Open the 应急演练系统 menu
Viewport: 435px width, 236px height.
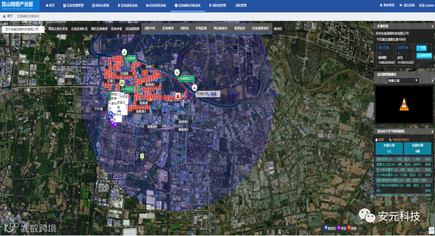pyautogui.click(x=128, y=5)
